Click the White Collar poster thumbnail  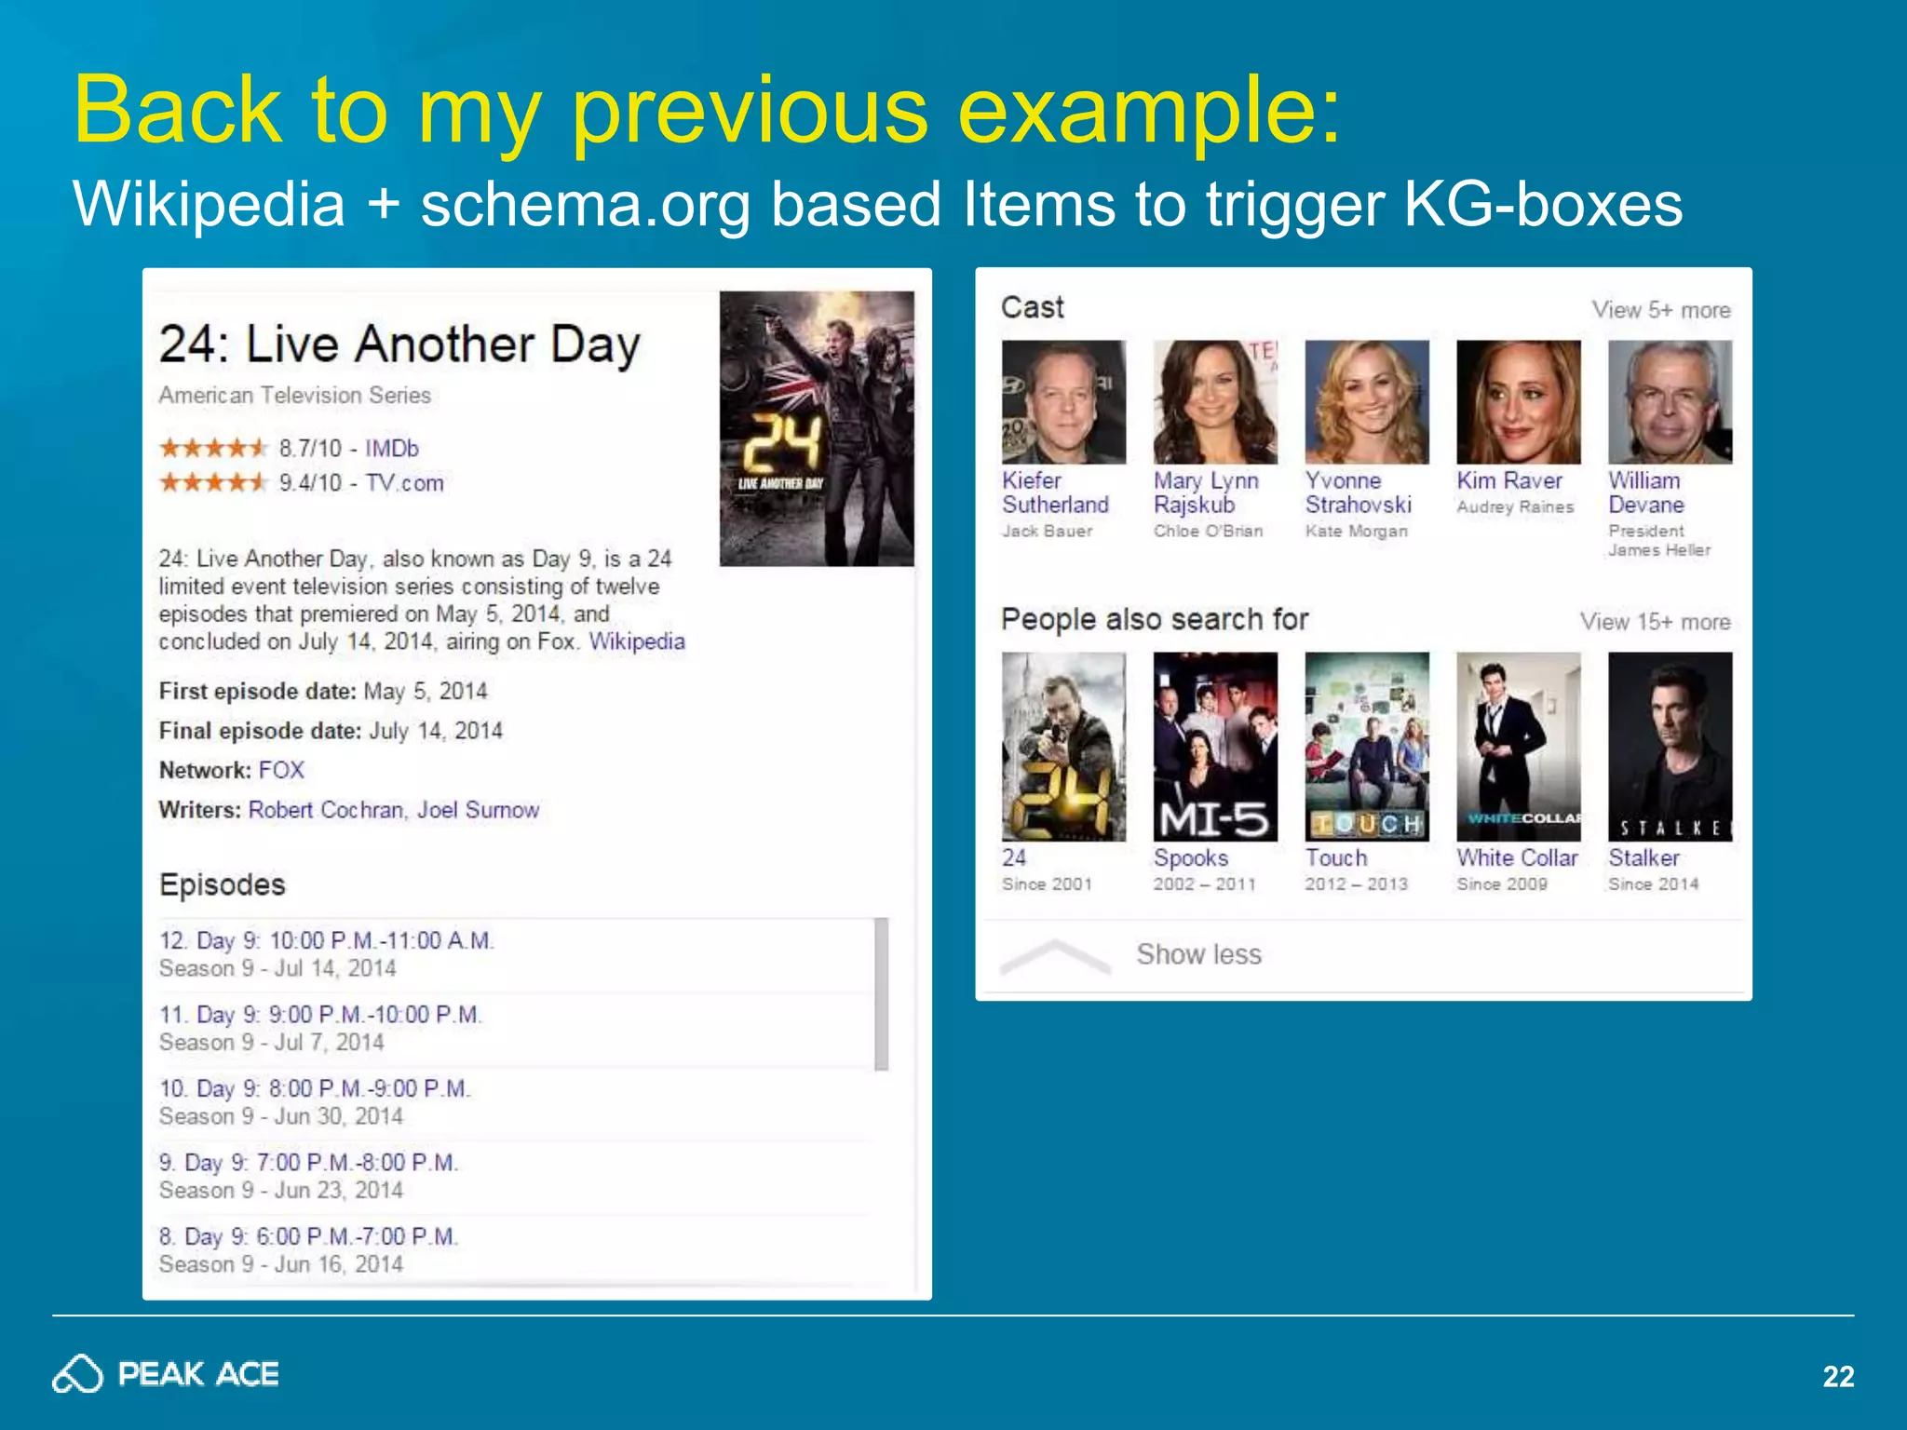(x=1519, y=747)
